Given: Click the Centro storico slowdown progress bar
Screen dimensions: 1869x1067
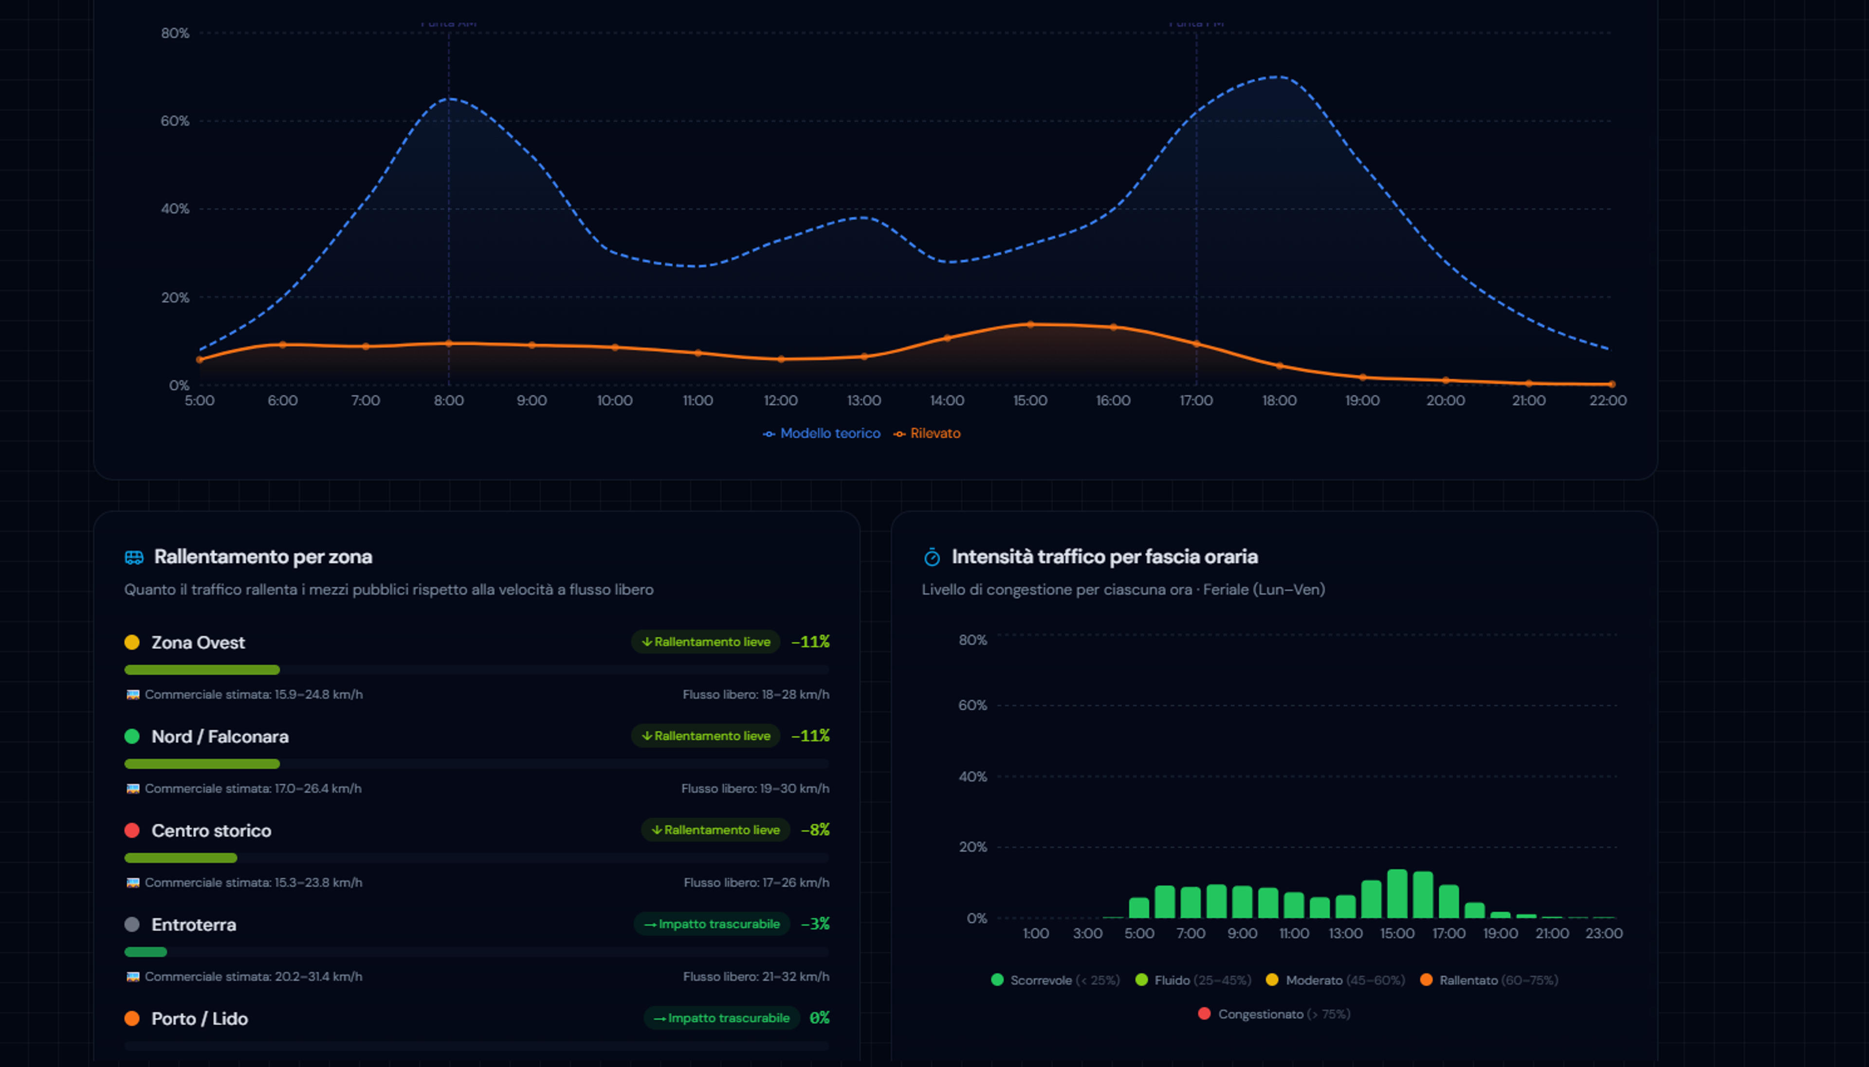Looking at the screenshot, I should click(x=476, y=858).
